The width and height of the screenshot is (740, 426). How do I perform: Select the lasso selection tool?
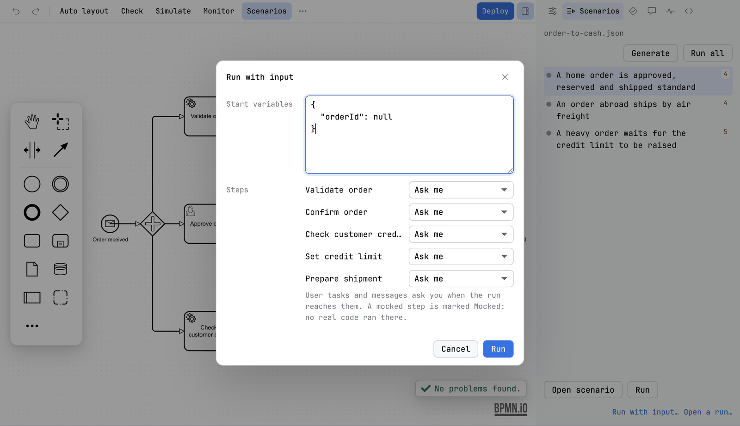[x=61, y=122]
